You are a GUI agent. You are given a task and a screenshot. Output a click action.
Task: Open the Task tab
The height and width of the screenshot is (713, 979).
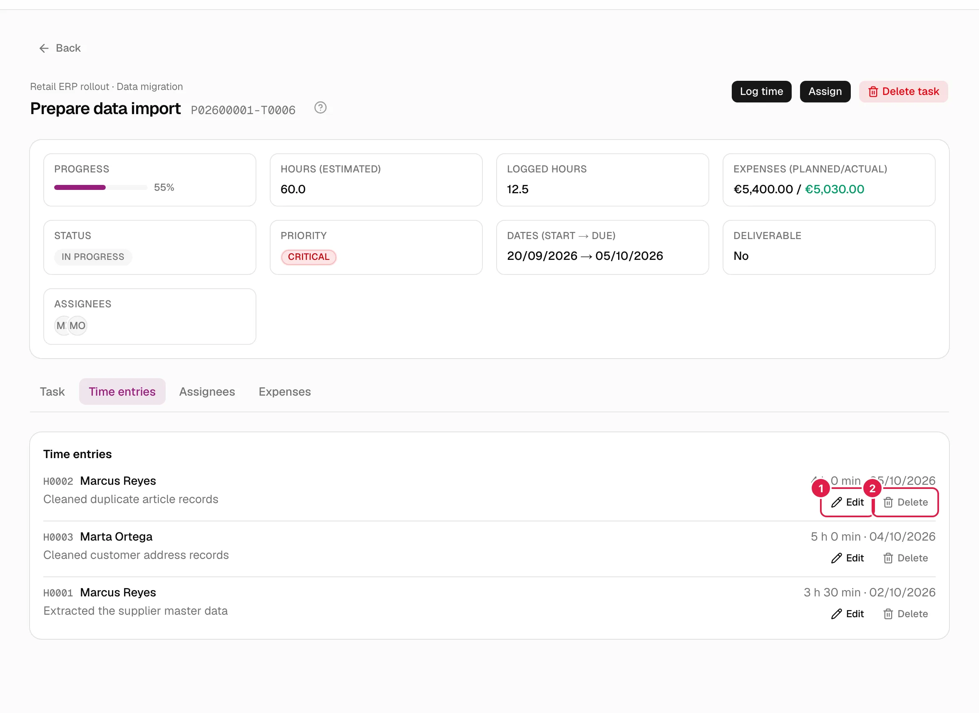[x=52, y=392]
